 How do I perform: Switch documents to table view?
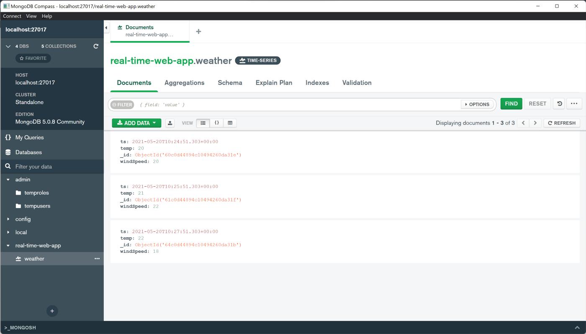[230, 123]
